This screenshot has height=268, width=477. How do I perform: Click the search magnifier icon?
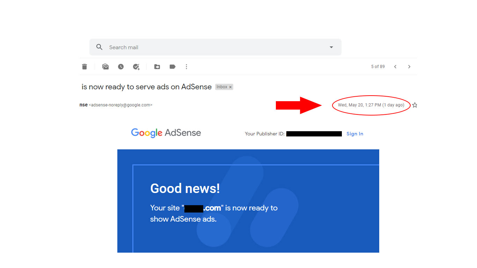click(x=100, y=47)
